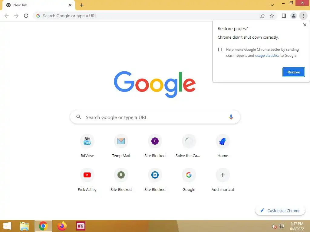
Task: Open the green R Site Blocked shortcut
Action: 121,180
